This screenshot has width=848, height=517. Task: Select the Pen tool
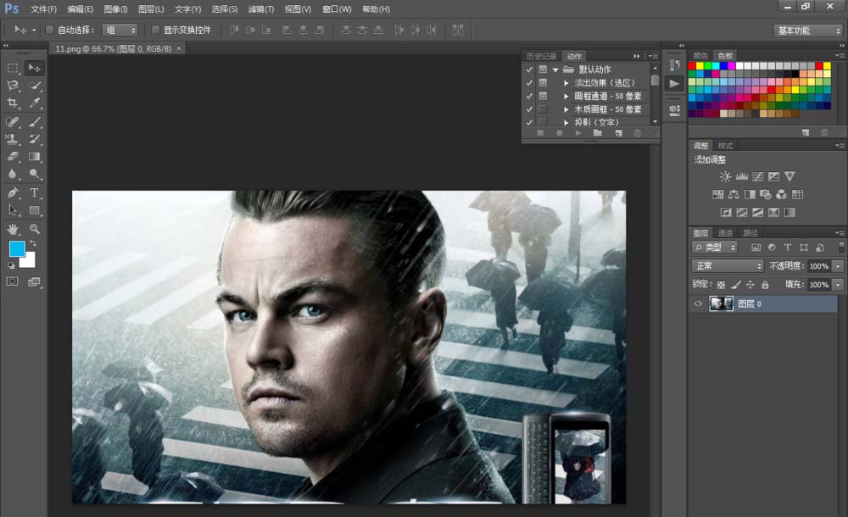point(13,193)
